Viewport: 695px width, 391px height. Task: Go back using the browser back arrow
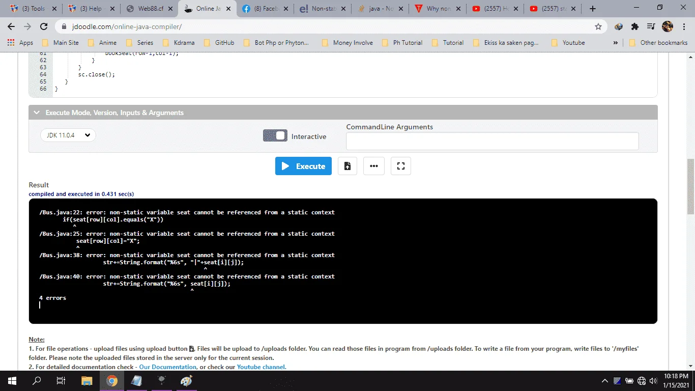click(x=11, y=26)
